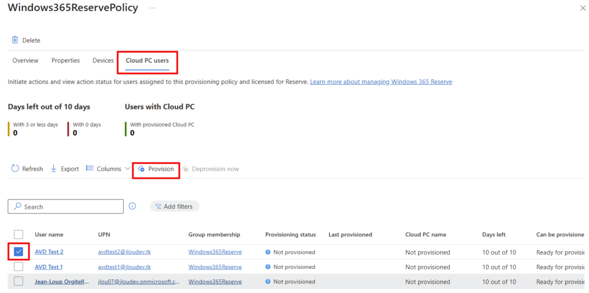Image resolution: width=589 pixels, height=293 pixels.
Task: Click Cloud PC name cell for AVD Test 1
Action: click(428, 267)
